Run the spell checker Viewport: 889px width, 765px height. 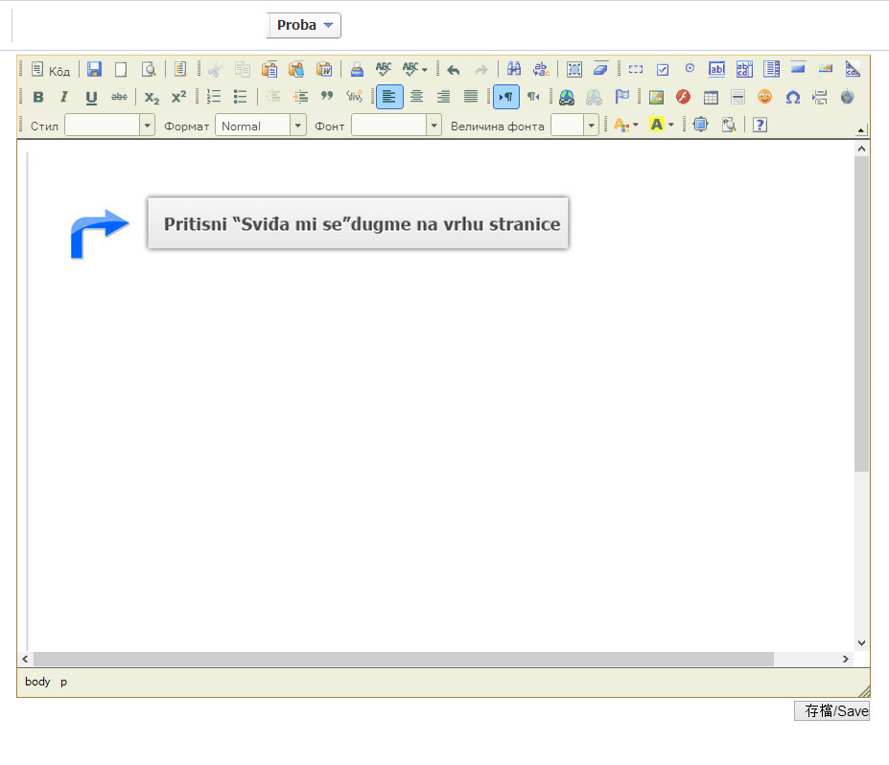384,70
